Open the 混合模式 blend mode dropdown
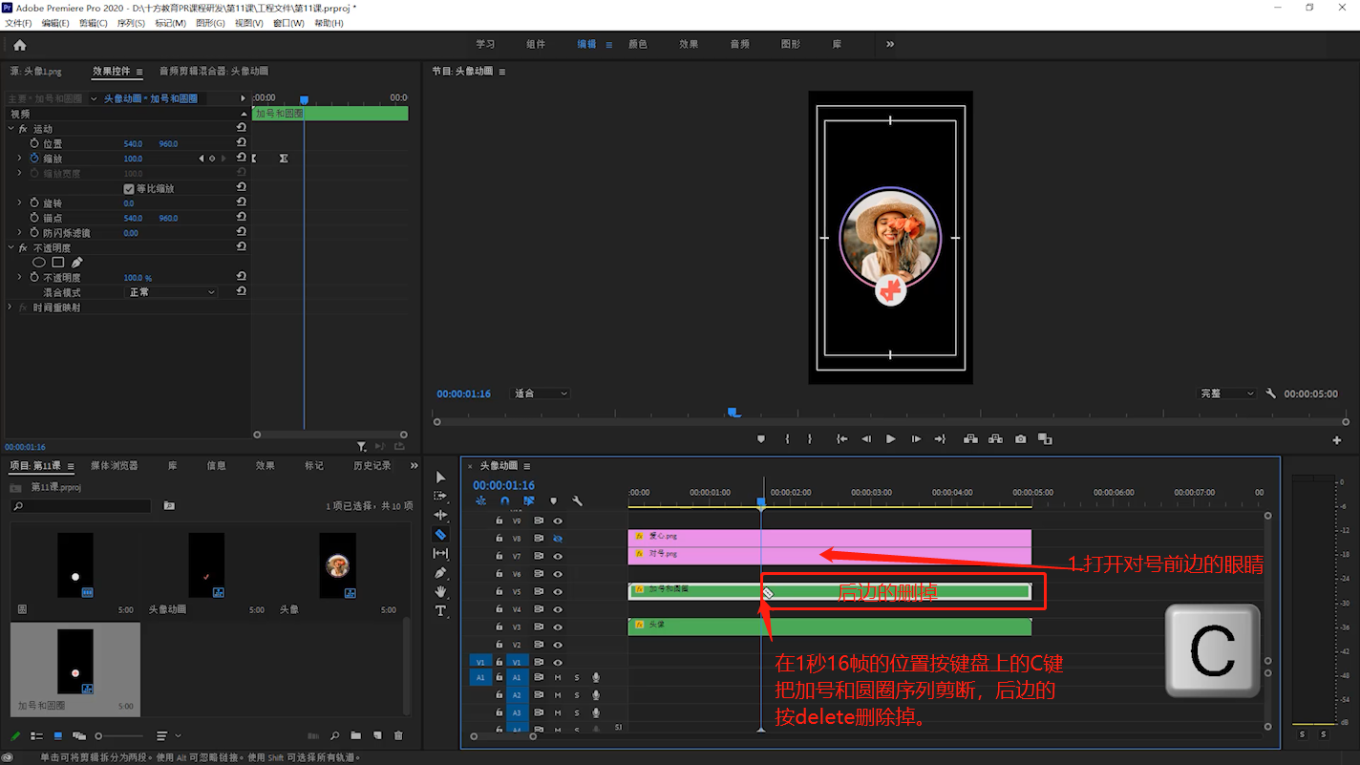This screenshot has width=1360, height=765. tap(172, 292)
